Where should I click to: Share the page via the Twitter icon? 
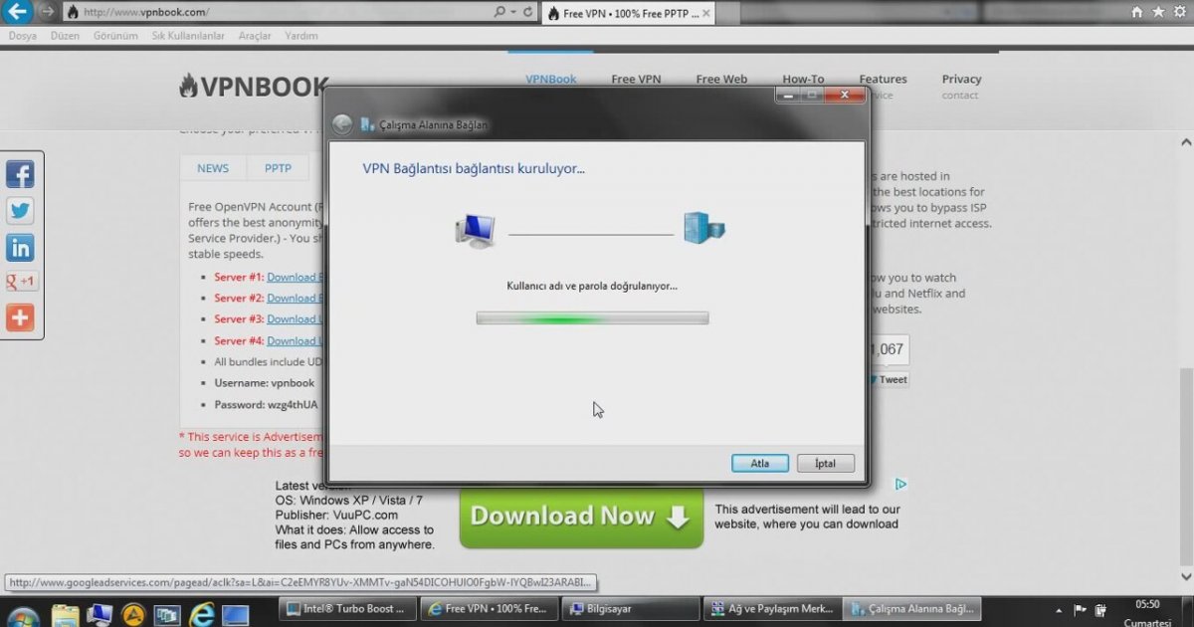click(20, 211)
